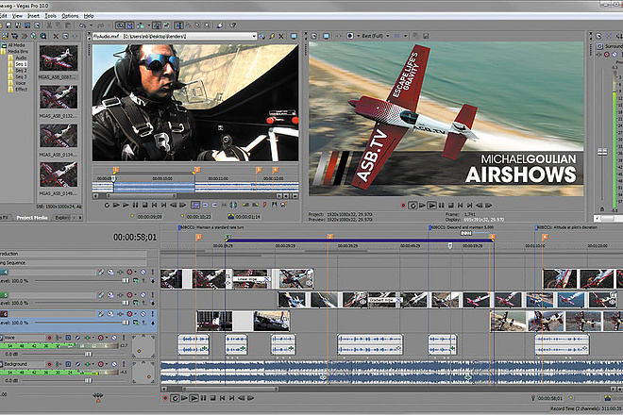
Task: Solo the Background audio track
Action: tap(123, 364)
